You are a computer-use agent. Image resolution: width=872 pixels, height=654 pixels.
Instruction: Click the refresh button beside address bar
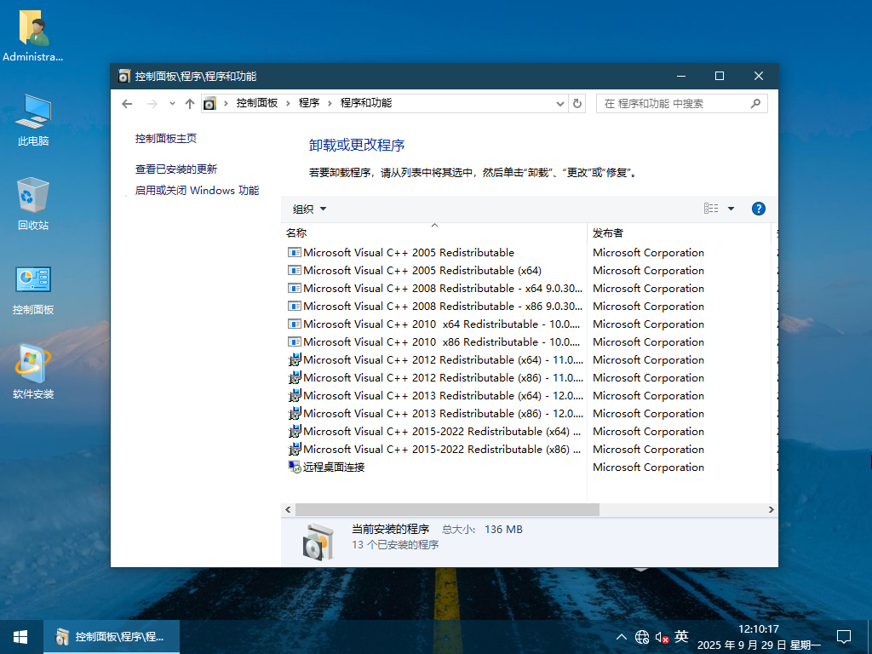[x=577, y=103]
